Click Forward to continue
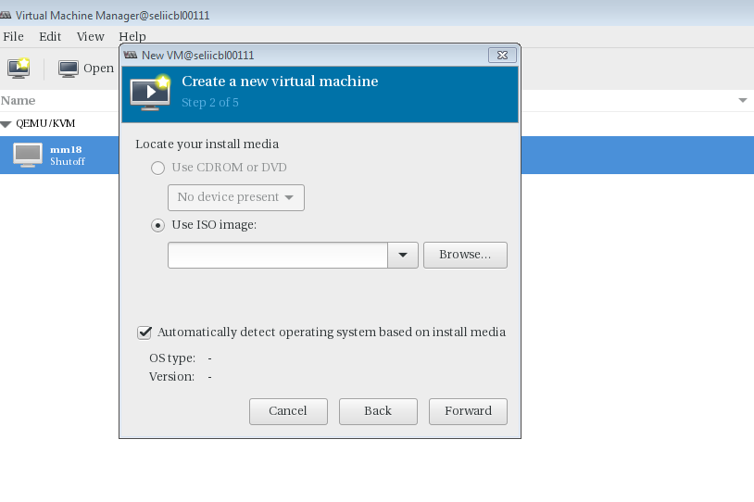This screenshot has height=502, width=754. (x=468, y=411)
